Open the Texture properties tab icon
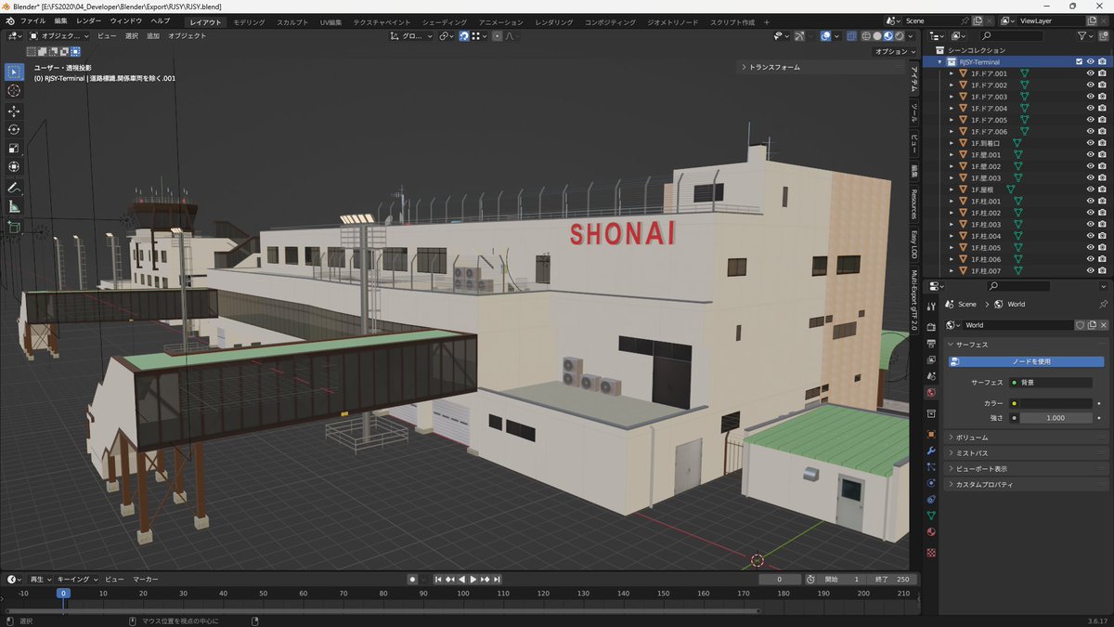 (931, 553)
